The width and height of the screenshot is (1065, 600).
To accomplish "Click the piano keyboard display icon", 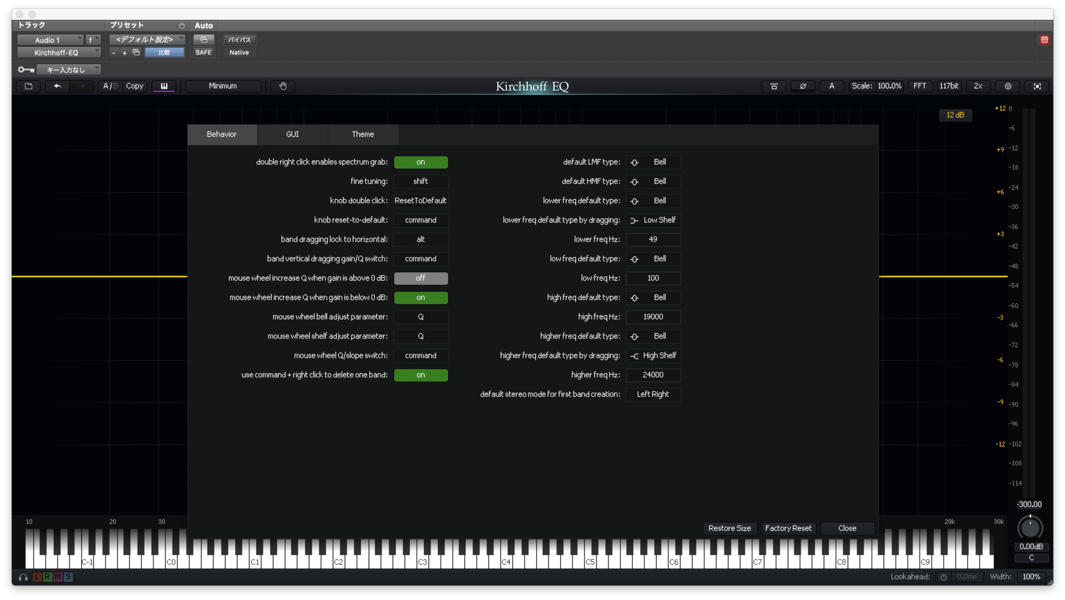I will (x=164, y=86).
